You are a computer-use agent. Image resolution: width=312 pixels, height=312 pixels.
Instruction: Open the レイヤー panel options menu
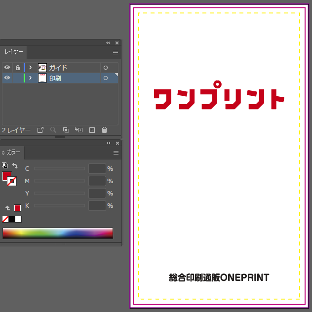tap(116, 52)
